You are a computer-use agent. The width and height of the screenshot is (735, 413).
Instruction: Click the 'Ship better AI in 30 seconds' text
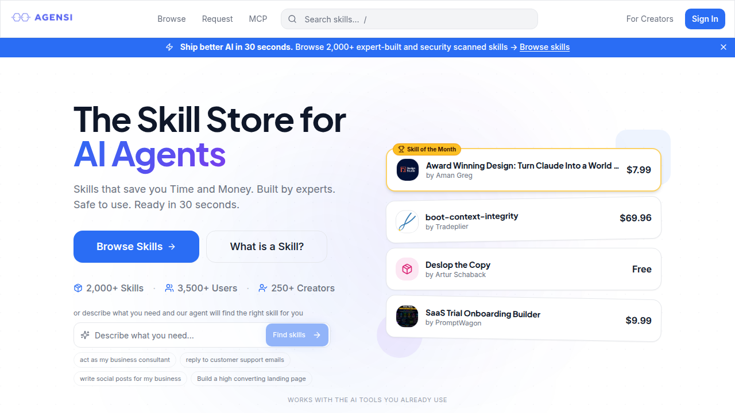point(237,47)
